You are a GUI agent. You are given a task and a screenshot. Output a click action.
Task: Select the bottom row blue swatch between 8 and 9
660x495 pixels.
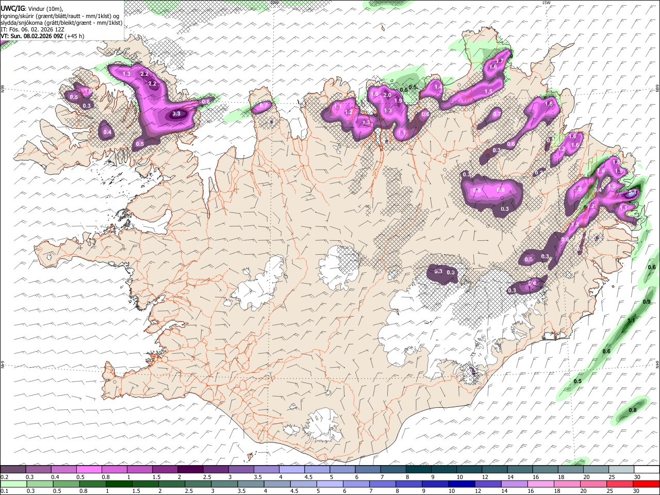click(410, 484)
